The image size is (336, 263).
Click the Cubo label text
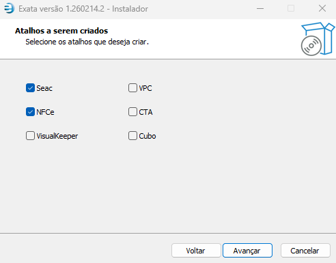[x=148, y=136]
